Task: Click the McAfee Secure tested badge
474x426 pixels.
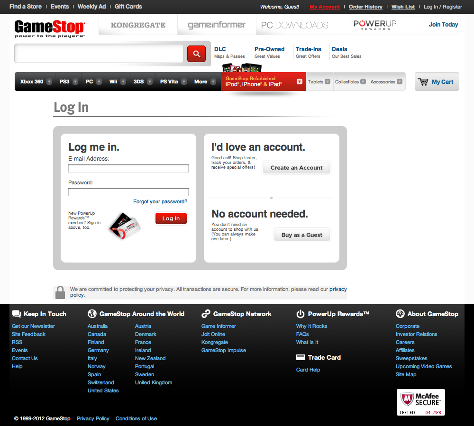Action: tap(420, 402)
